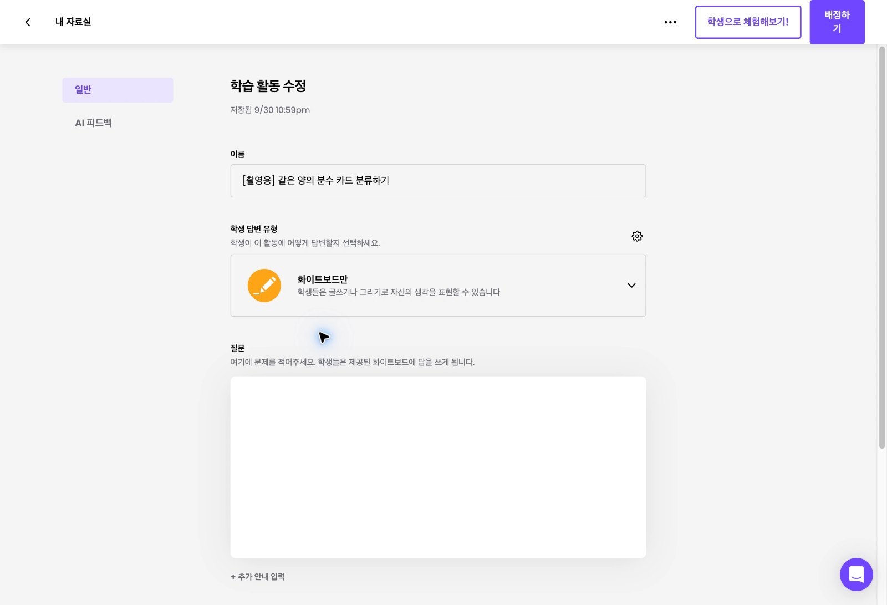Click the + 추가 안내 입력 link
887x605 pixels.
tap(258, 577)
